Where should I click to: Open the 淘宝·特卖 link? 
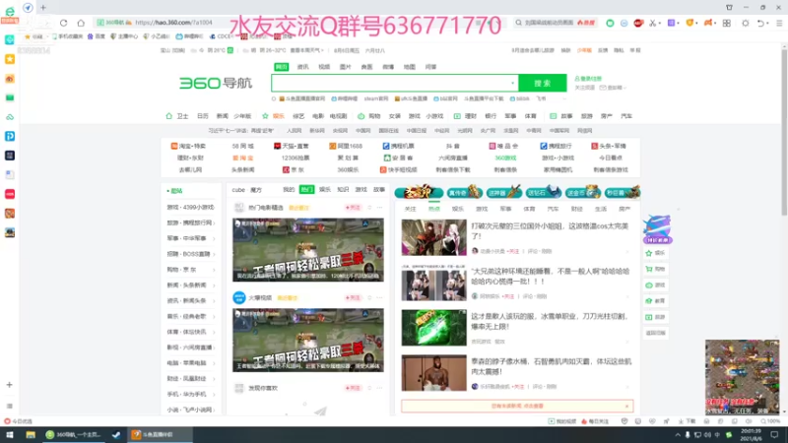[188, 146]
